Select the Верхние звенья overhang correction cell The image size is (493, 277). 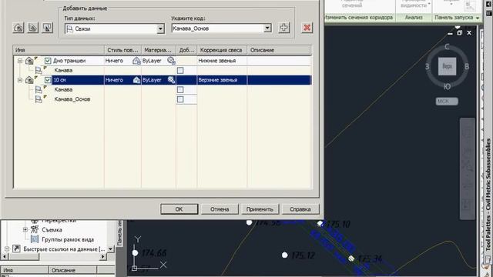(222, 80)
